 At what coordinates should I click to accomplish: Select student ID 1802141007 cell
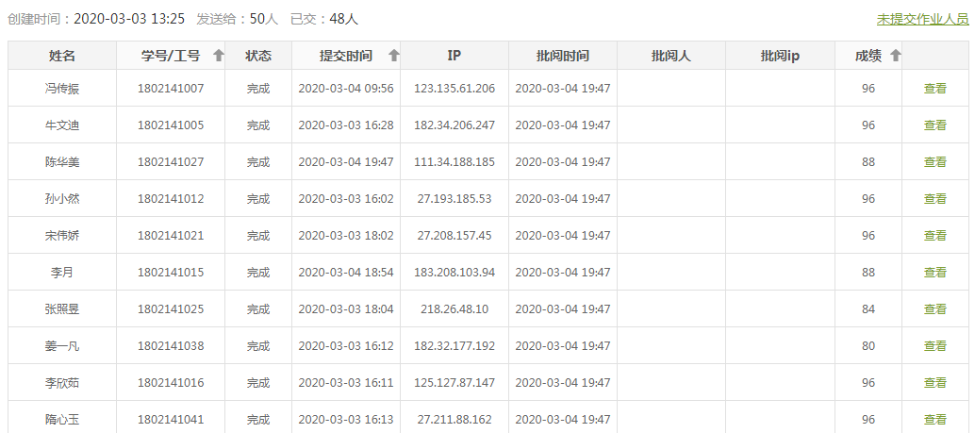click(171, 89)
